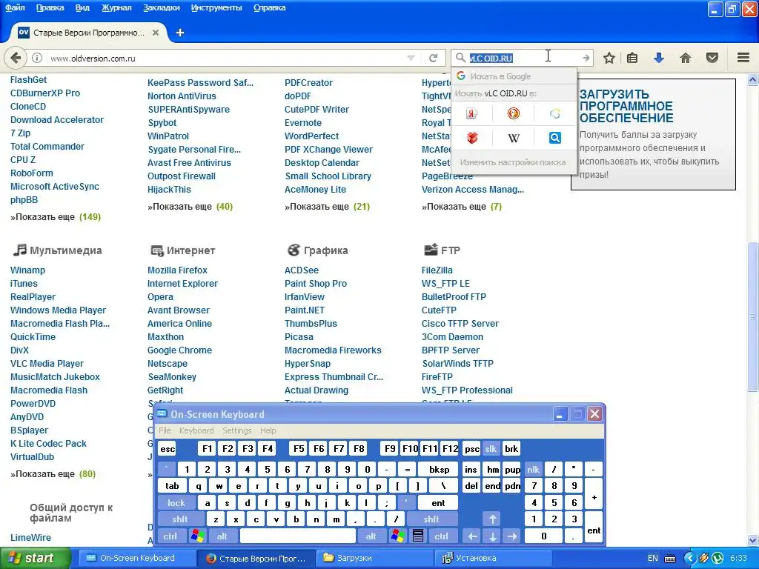Click the search magnifier icon in search box
The height and width of the screenshot is (569, 759).
point(460,58)
